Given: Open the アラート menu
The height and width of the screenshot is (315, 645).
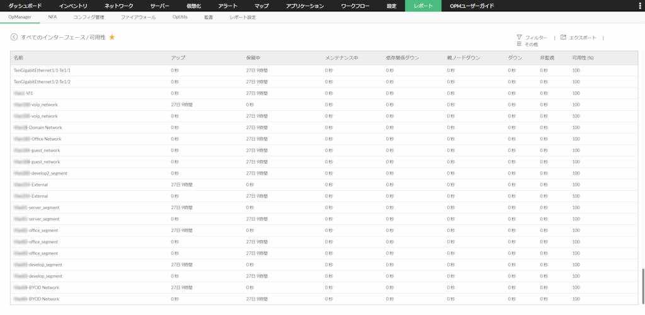Looking at the screenshot, I should point(227,6).
